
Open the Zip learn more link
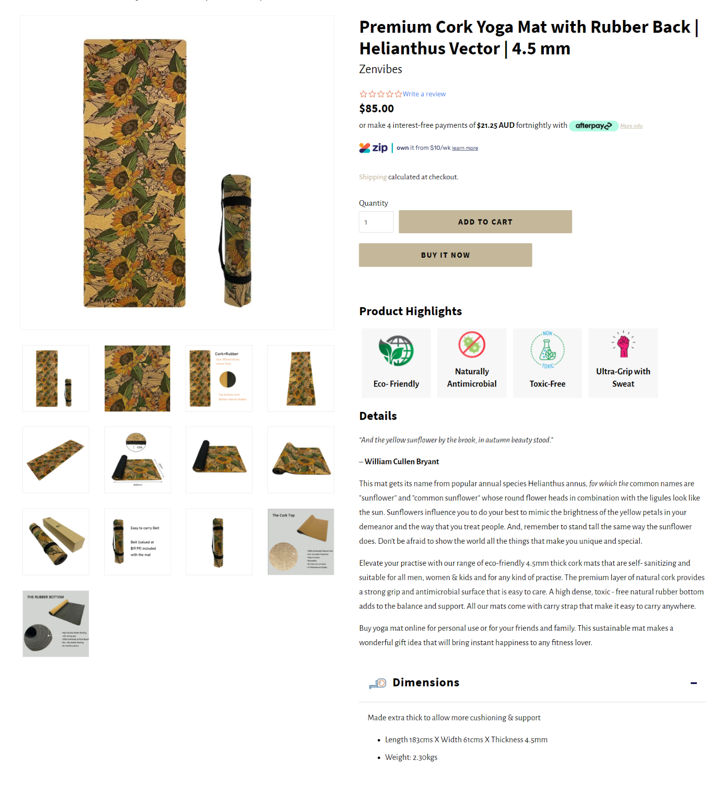tap(465, 148)
